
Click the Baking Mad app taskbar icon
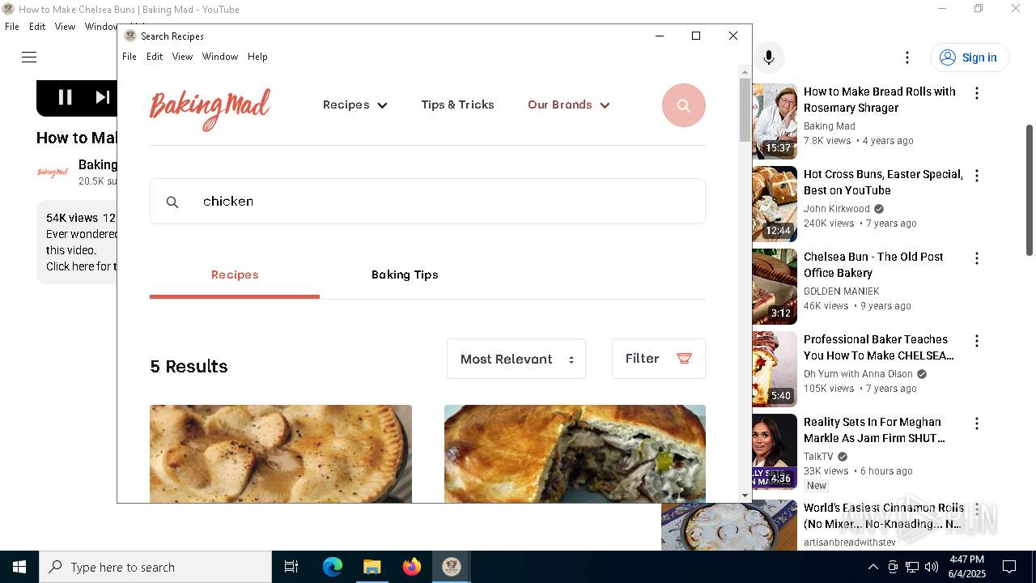pyautogui.click(x=451, y=567)
